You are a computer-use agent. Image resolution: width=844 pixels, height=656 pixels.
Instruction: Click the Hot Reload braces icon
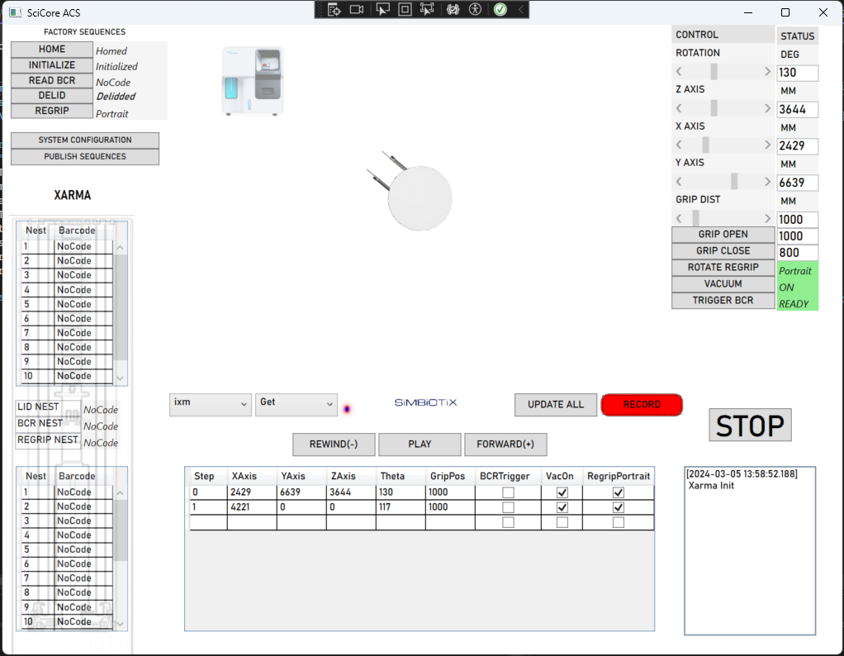tap(453, 10)
